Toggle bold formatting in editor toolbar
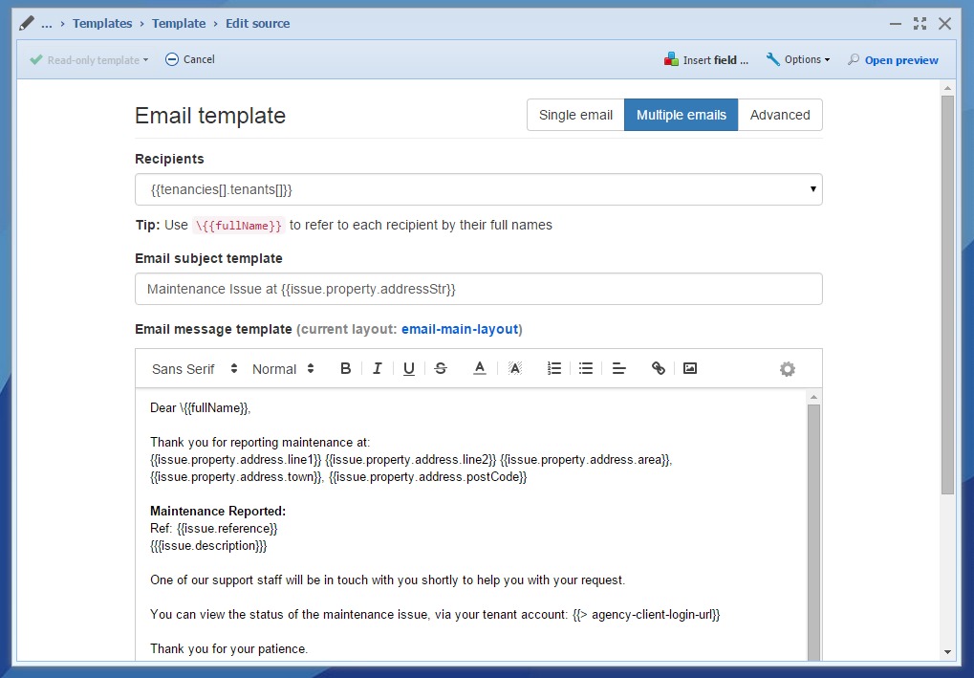Viewport: 974px width, 678px height. [346, 369]
